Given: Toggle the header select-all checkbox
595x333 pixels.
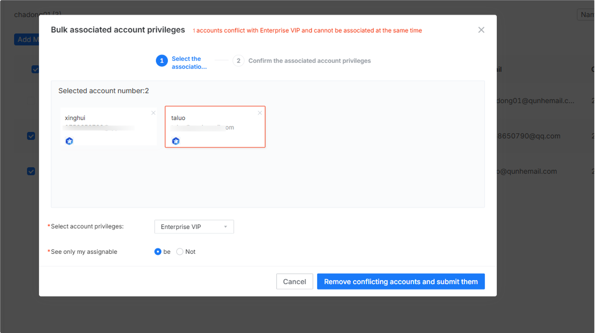Looking at the screenshot, I should [35, 69].
